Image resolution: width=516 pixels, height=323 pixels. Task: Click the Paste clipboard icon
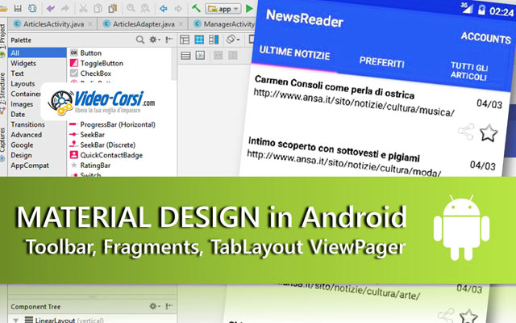(113, 8)
